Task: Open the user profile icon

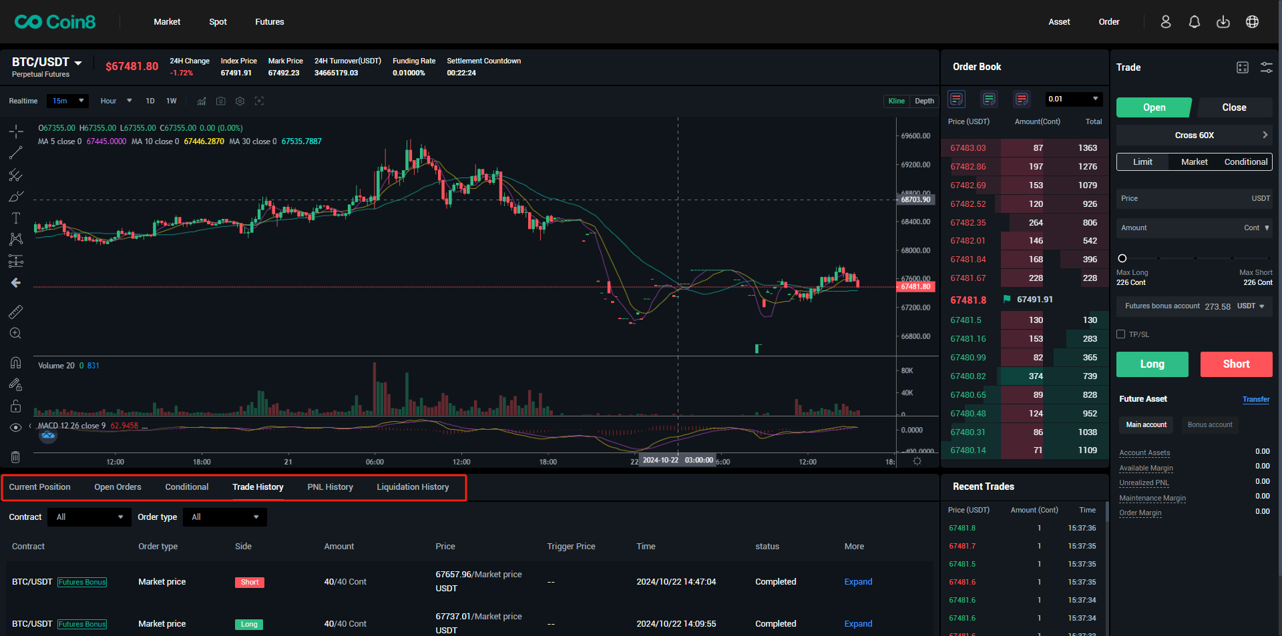Action: (1165, 22)
